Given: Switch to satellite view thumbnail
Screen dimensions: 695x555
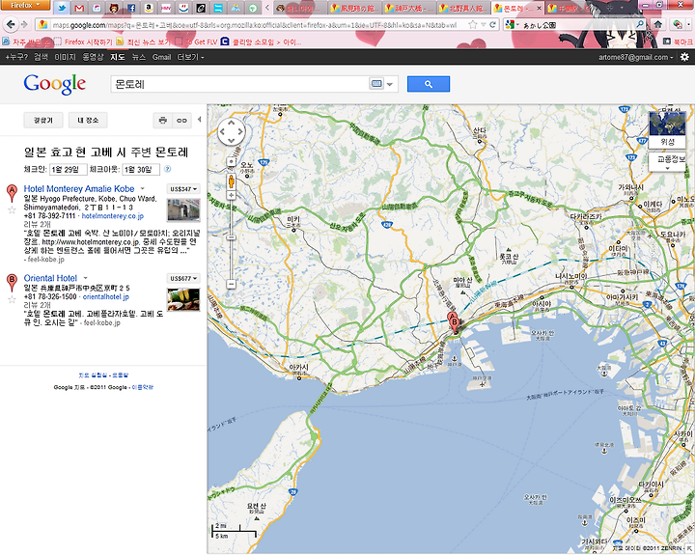Looking at the screenshot, I should click(x=667, y=129).
